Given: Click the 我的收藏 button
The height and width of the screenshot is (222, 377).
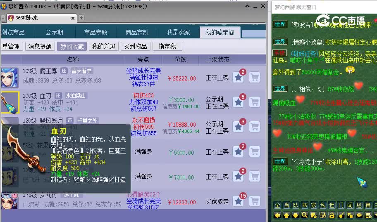Looking at the screenshot, I should pos(72,46).
